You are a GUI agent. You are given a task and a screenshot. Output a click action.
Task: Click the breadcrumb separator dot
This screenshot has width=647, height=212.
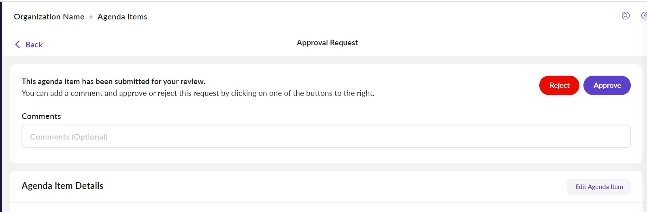[91, 17]
